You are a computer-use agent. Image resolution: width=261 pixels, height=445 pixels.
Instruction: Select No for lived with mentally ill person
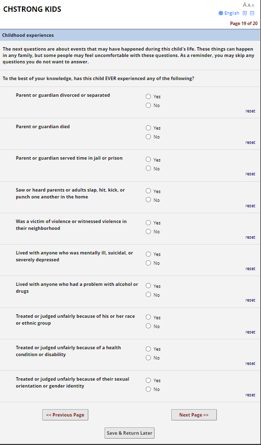click(148, 263)
